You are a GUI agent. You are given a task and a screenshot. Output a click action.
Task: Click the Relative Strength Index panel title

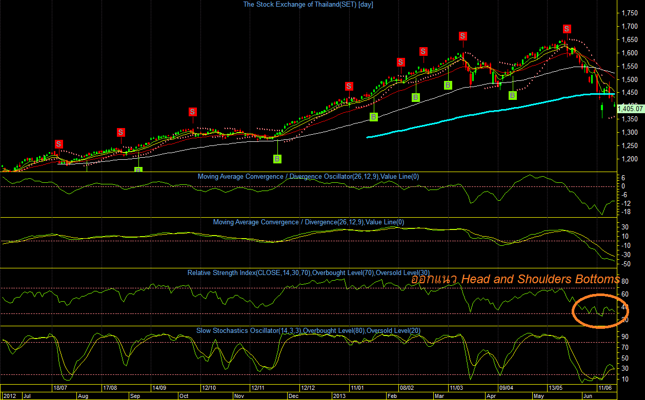(308, 273)
